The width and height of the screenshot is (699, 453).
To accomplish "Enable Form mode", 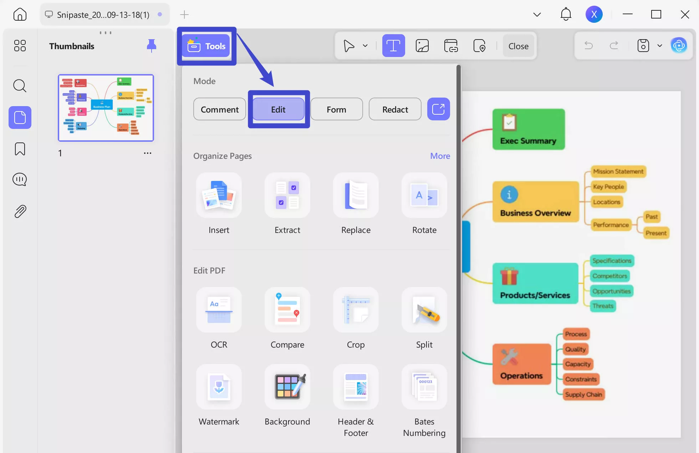I will point(336,109).
